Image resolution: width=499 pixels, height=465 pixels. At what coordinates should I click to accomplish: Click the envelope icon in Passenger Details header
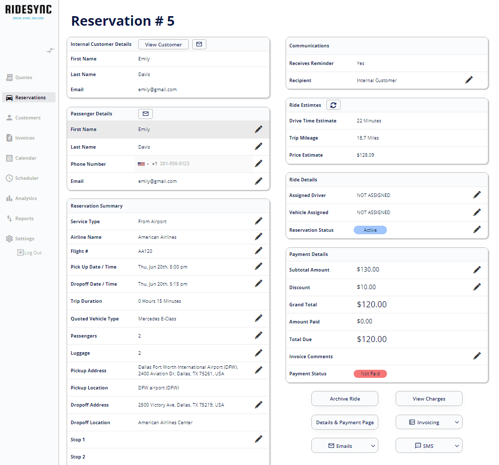(145, 113)
